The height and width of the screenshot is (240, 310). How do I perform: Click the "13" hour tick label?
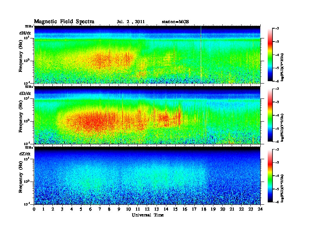coord(157,209)
